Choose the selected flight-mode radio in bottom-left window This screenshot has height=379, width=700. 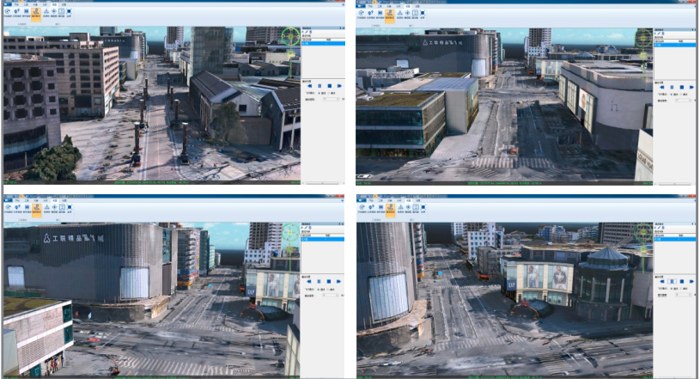tap(319, 288)
